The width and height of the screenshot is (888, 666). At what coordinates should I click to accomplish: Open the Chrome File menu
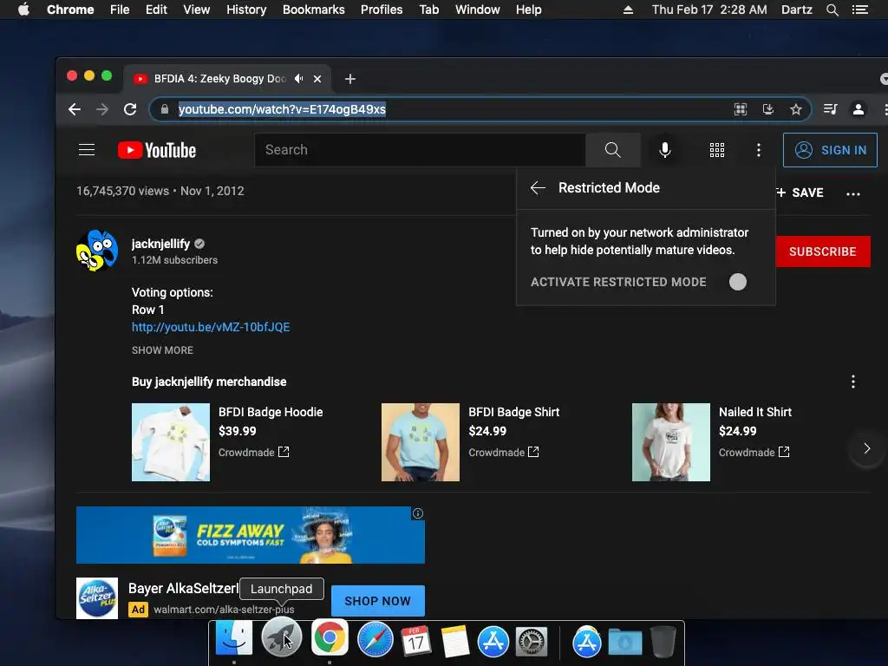[120, 10]
